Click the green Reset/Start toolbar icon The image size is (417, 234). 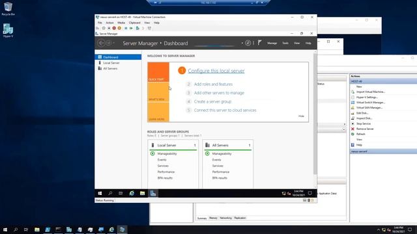point(132,28)
